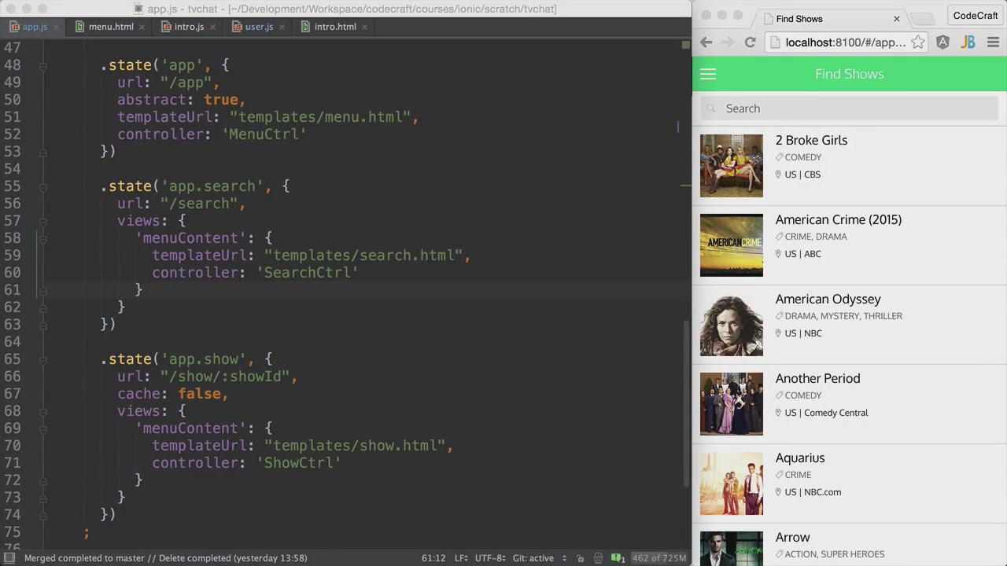Click the memory indicator 462 of 725M
Image resolution: width=1007 pixels, height=566 pixels.
pyautogui.click(x=659, y=558)
